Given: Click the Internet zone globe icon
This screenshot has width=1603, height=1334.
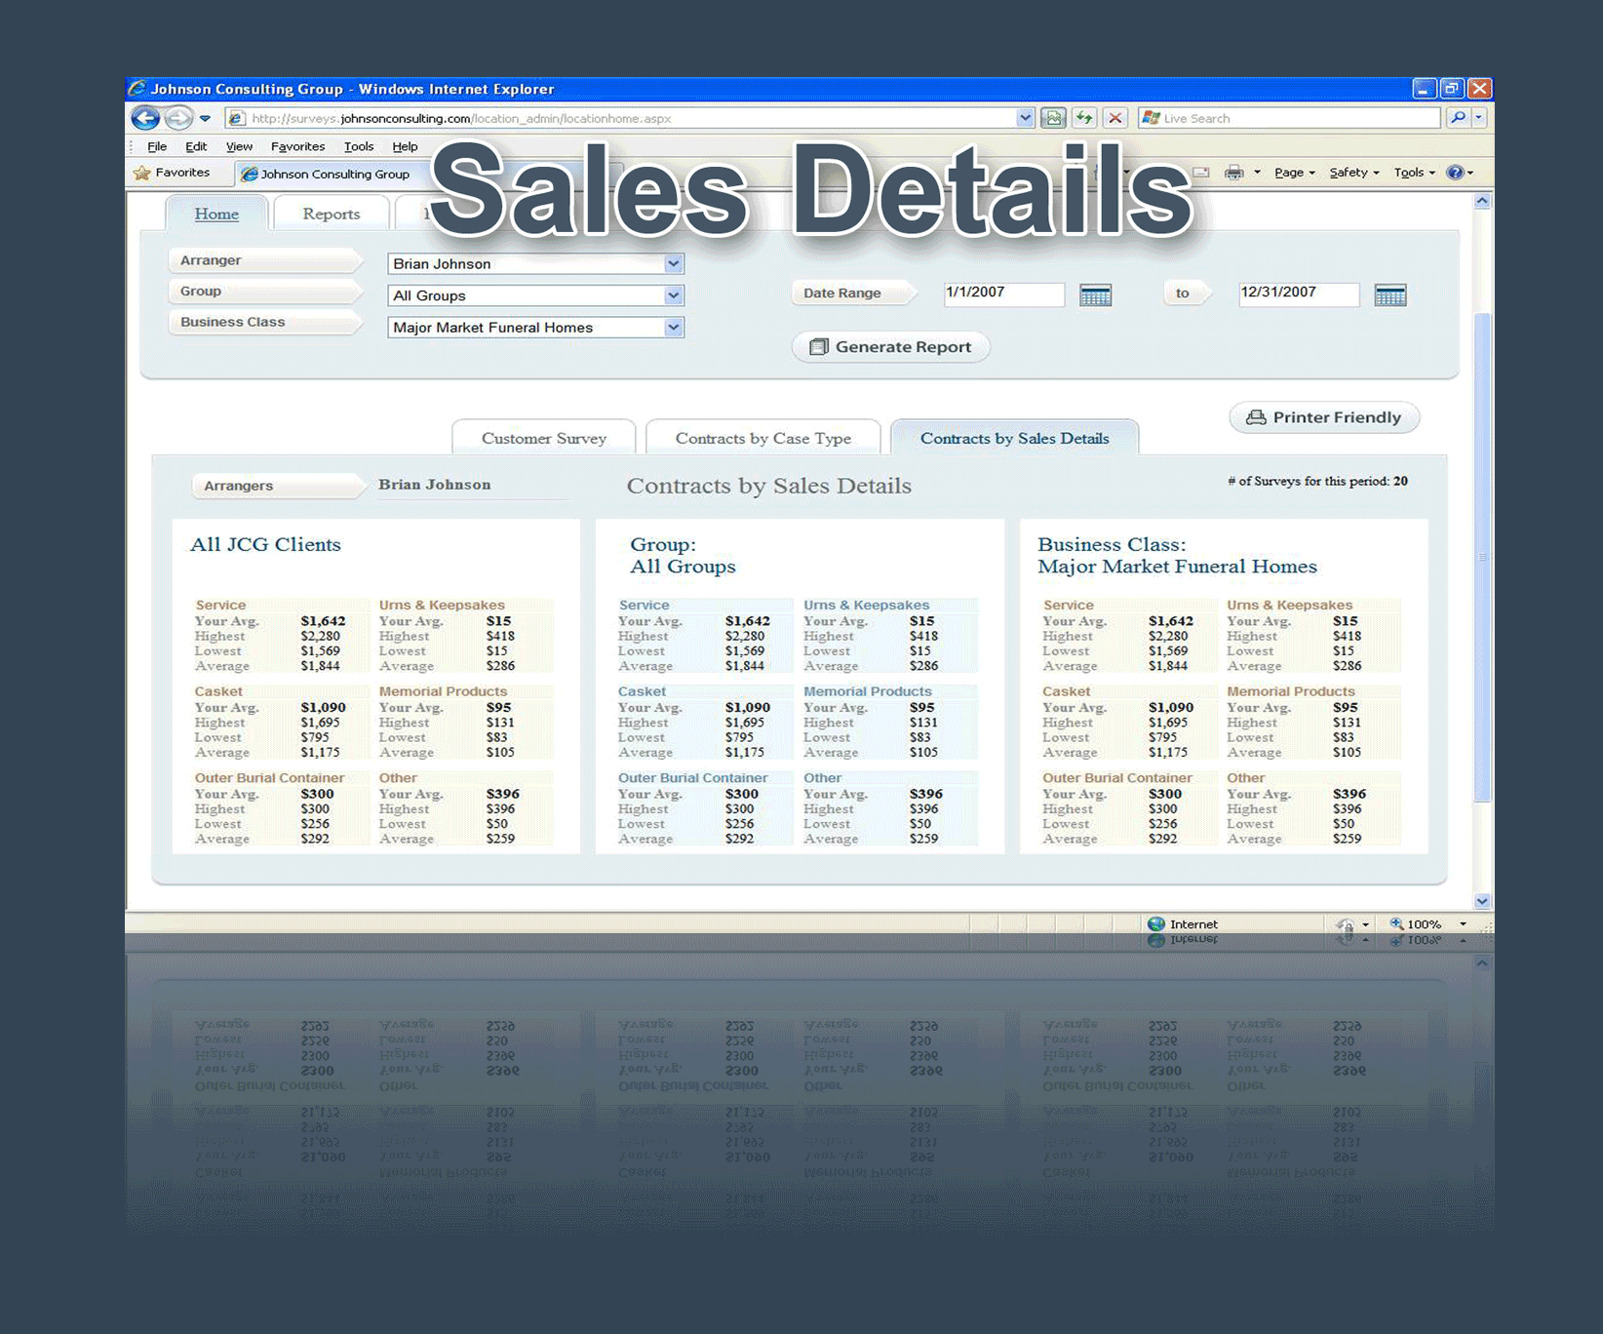Looking at the screenshot, I should tap(1156, 924).
